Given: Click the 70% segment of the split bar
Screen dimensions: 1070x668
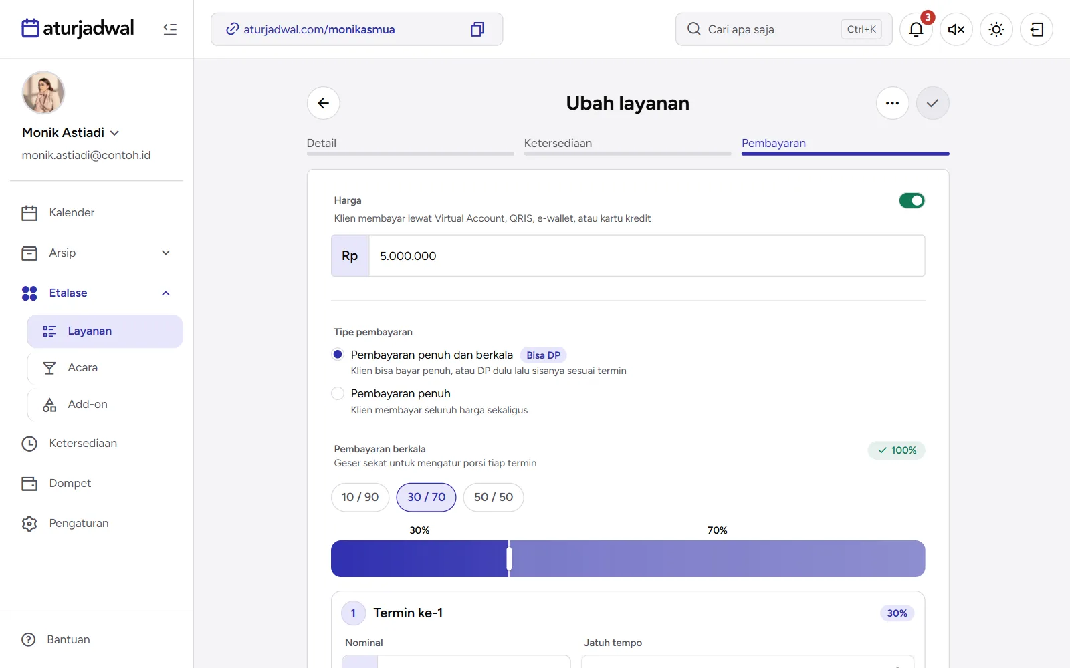Looking at the screenshot, I should pos(718,558).
